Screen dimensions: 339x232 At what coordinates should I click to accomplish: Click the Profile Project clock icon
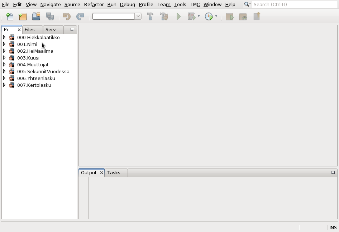pos(209,16)
